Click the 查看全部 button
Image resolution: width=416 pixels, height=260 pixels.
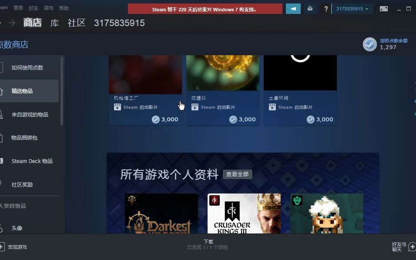point(238,174)
